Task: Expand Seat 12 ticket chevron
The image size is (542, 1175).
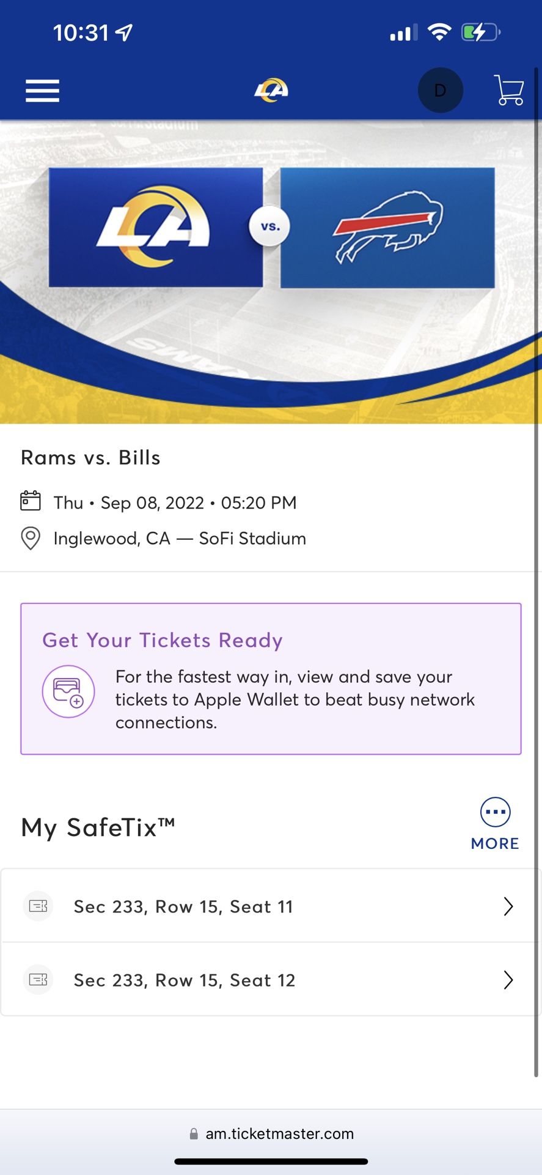Action: click(x=508, y=980)
